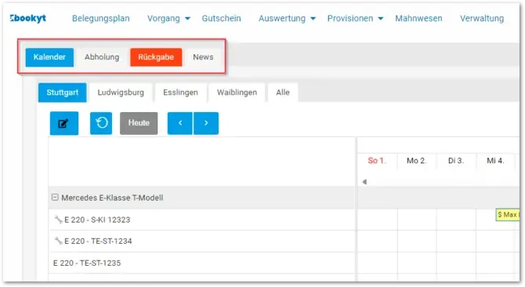The image size is (525, 287).
Task: Switch to the Abholung tab
Action: pos(102,57)
